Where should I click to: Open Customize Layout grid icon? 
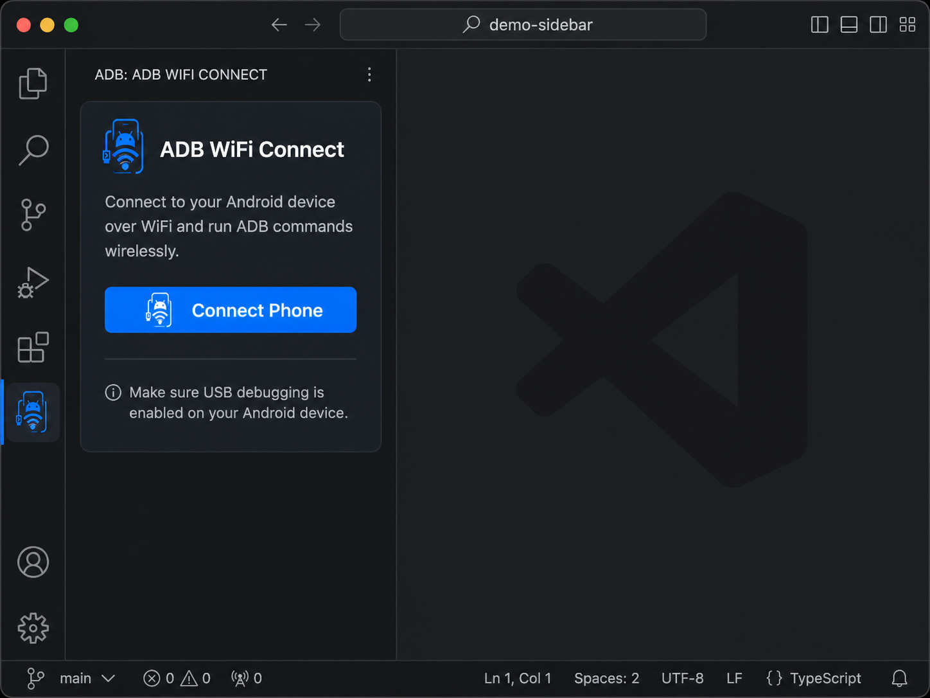click(908, 25)
